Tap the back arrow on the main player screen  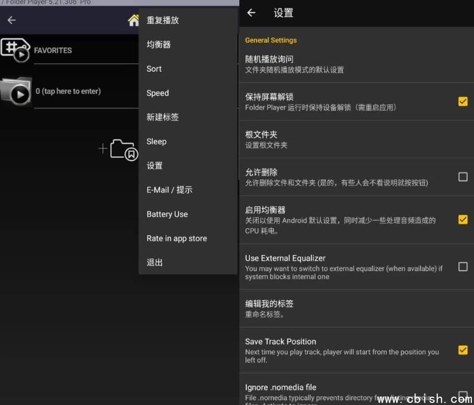(11, 19)
